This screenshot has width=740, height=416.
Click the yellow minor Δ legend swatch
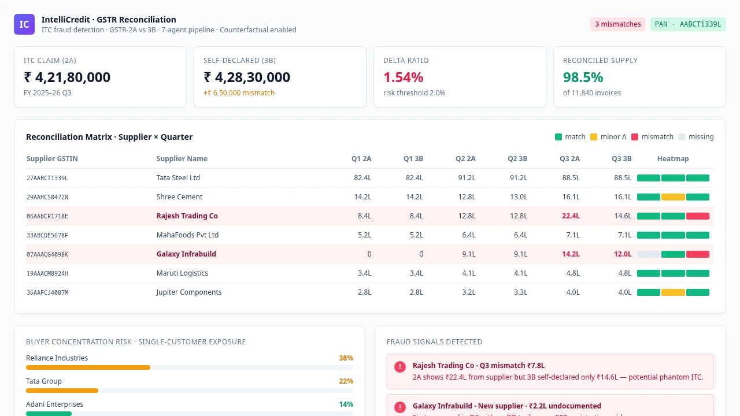(594, 137)
